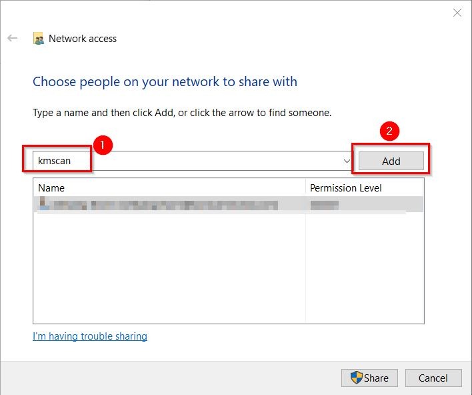The image size is (472, 395).
Task: Click the shield icon on the Share button
Action: (356, 378)
